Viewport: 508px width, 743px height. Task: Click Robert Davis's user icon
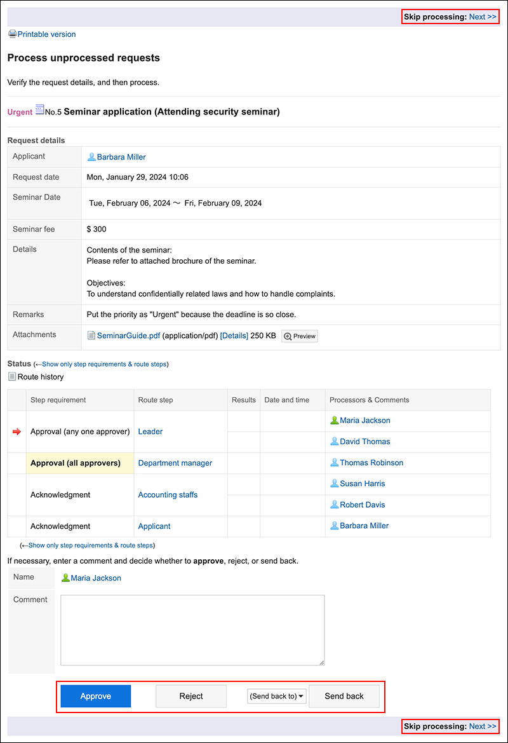(x=334, y=505)
